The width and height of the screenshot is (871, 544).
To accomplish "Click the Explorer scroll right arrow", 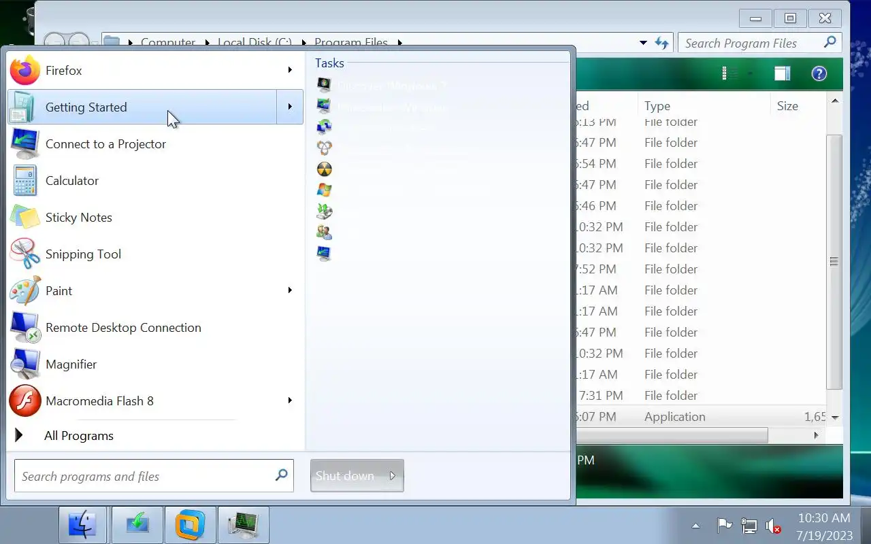I will [817, 435].
